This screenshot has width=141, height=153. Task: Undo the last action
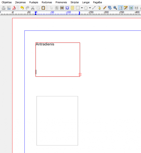(x=22, y=8)
